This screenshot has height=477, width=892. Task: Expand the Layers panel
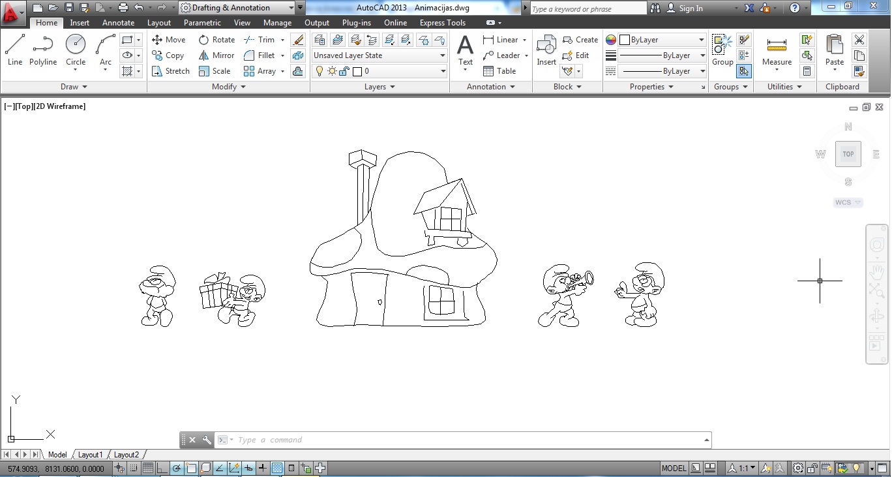379,87
